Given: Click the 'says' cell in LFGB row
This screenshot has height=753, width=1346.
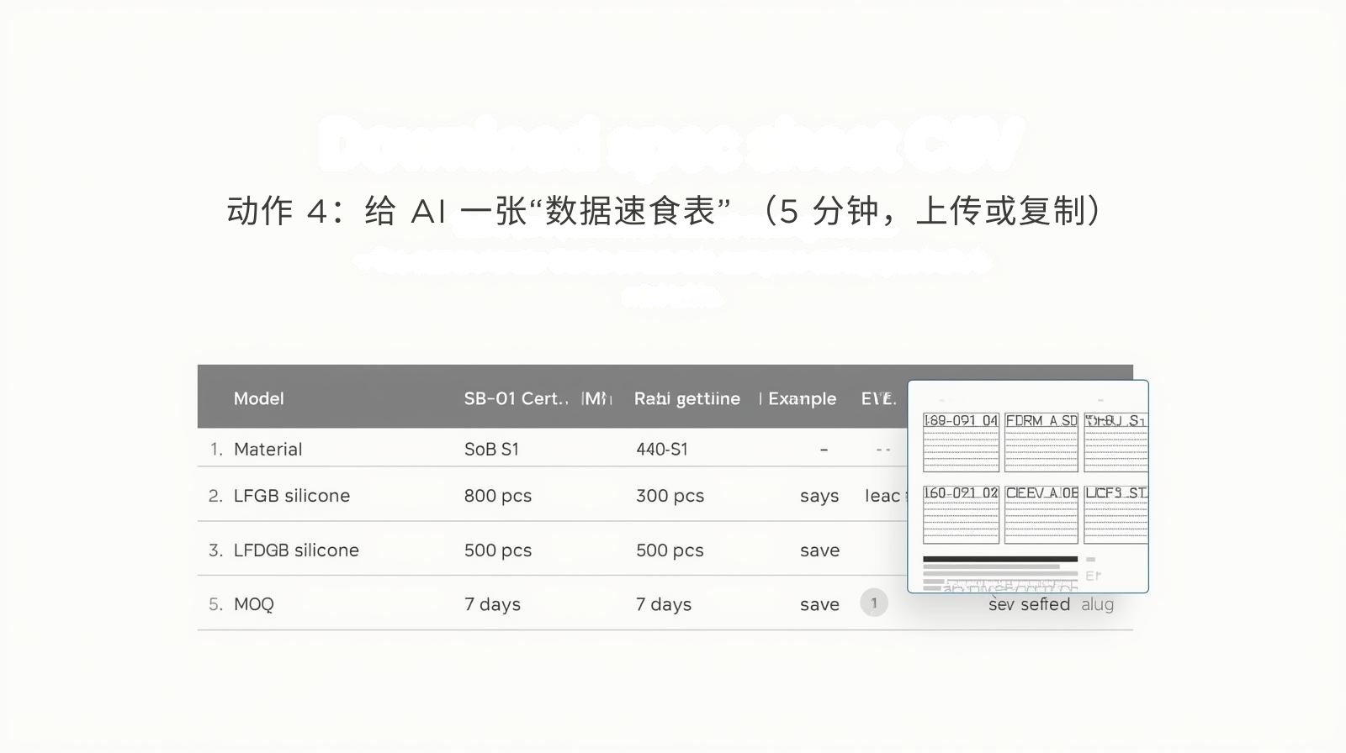Looking at the screenshot, I should pos(819,497).
